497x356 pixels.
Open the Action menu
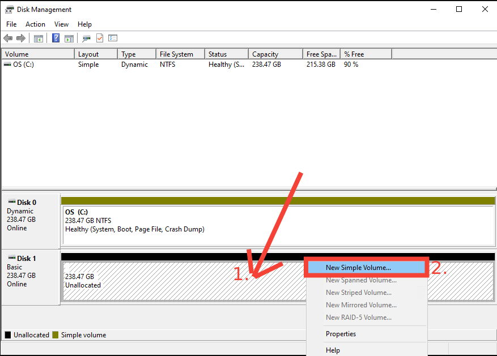pos(35,24)
